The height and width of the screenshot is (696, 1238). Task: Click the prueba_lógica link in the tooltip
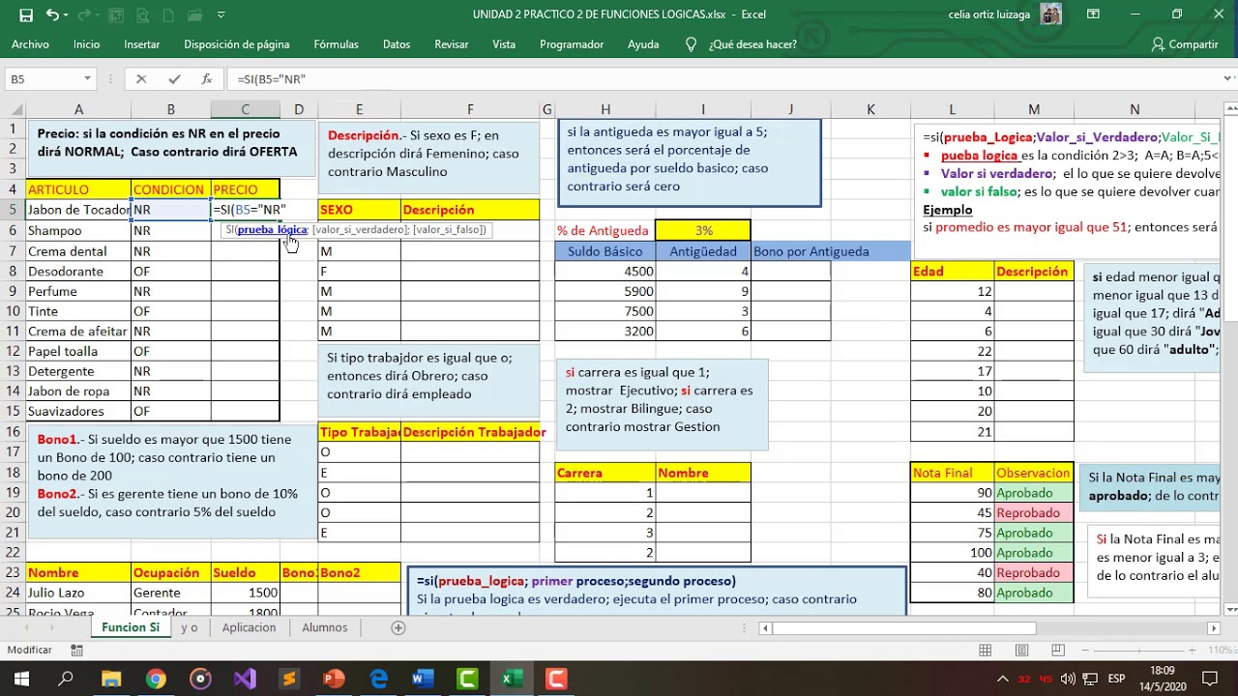pyautogui.click(x=272, y=230)
